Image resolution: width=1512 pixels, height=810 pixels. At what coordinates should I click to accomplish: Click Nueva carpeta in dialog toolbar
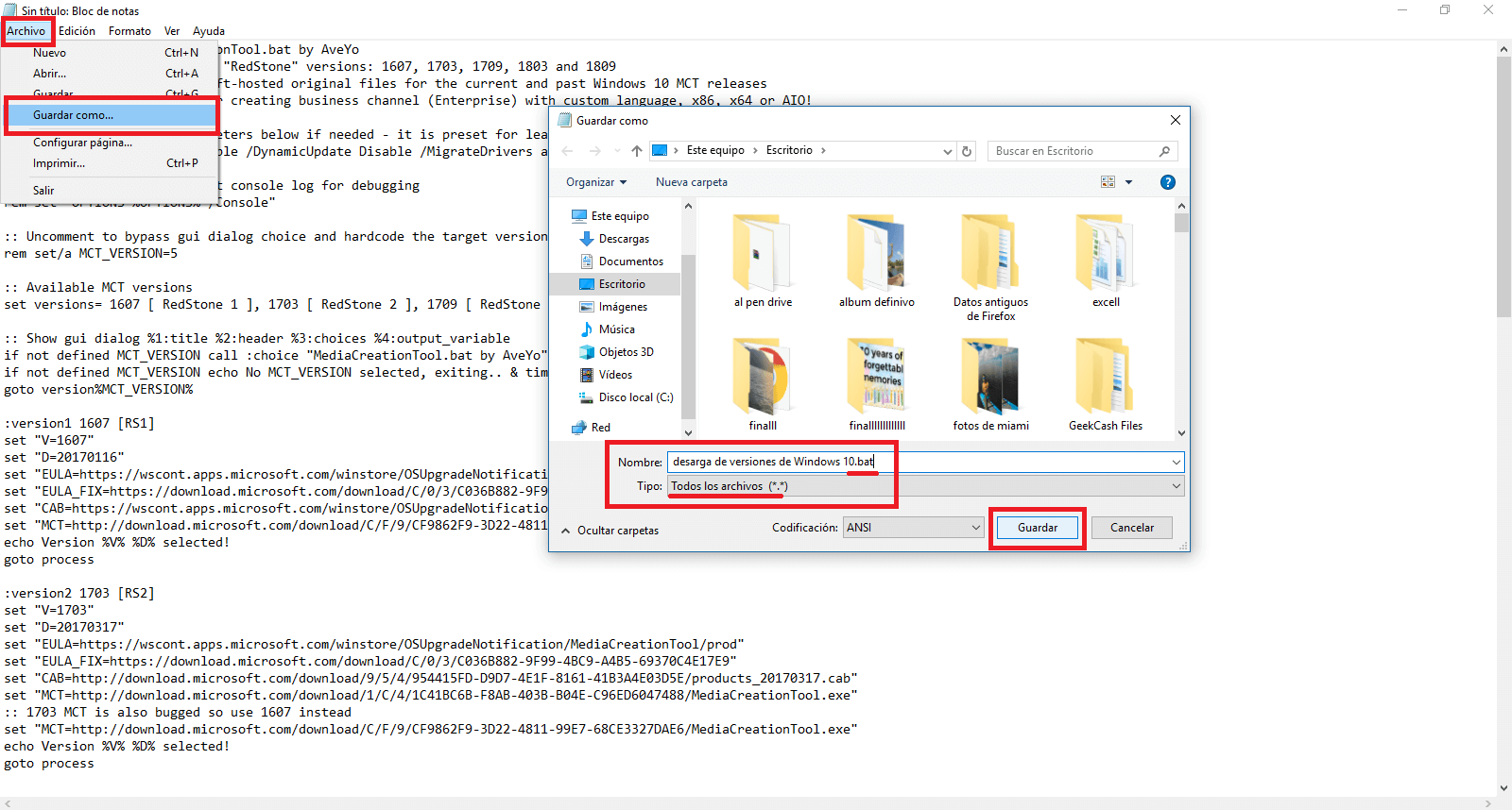pyautogui.click(x=692, y=182)
